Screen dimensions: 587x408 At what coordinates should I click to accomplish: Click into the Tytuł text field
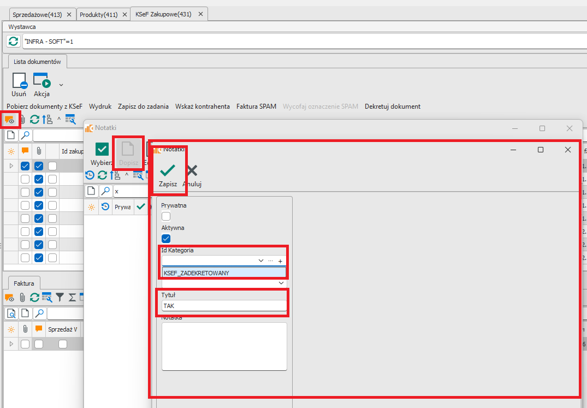pyautogui.click(x=224, y=306)
